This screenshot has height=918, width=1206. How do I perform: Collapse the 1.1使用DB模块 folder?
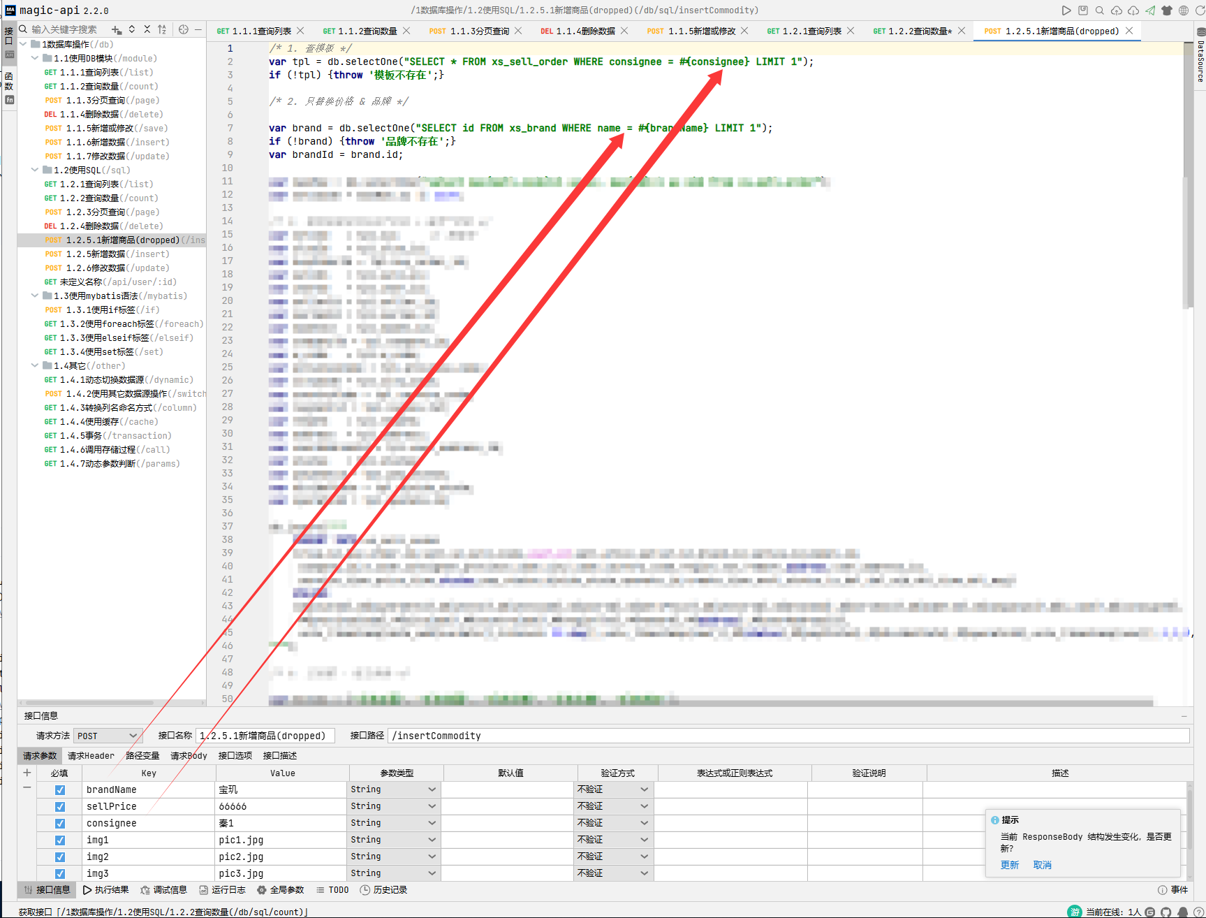coord(35,58)
